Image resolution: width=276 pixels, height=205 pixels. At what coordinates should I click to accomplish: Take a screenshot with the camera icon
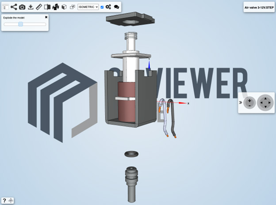22,7
